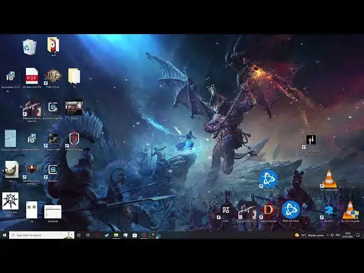
Task: Open the red circular app on taskbar
Action: [x=98, y=235]
